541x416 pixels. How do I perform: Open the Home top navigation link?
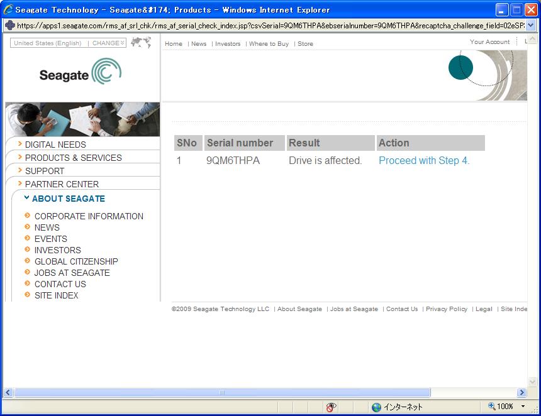coord(174,44)
